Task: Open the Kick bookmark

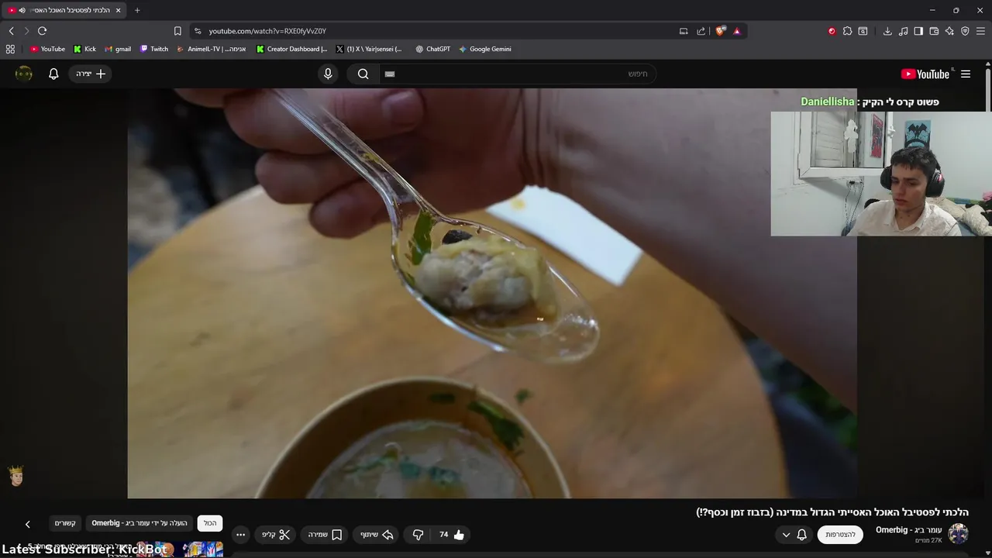Action: coord(85,49)
